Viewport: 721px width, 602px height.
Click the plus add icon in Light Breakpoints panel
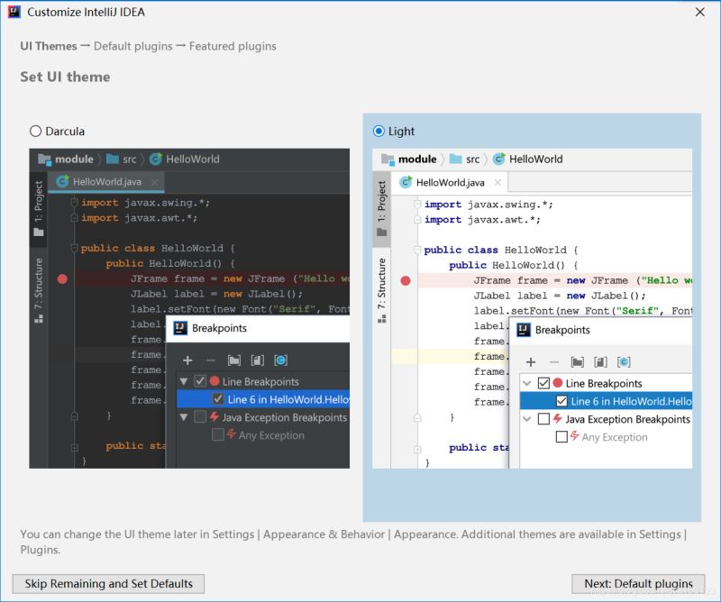pyautogui.click(x=531, y=361)
